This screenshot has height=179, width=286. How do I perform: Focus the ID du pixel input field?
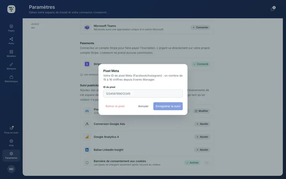(x=143, y=93)
